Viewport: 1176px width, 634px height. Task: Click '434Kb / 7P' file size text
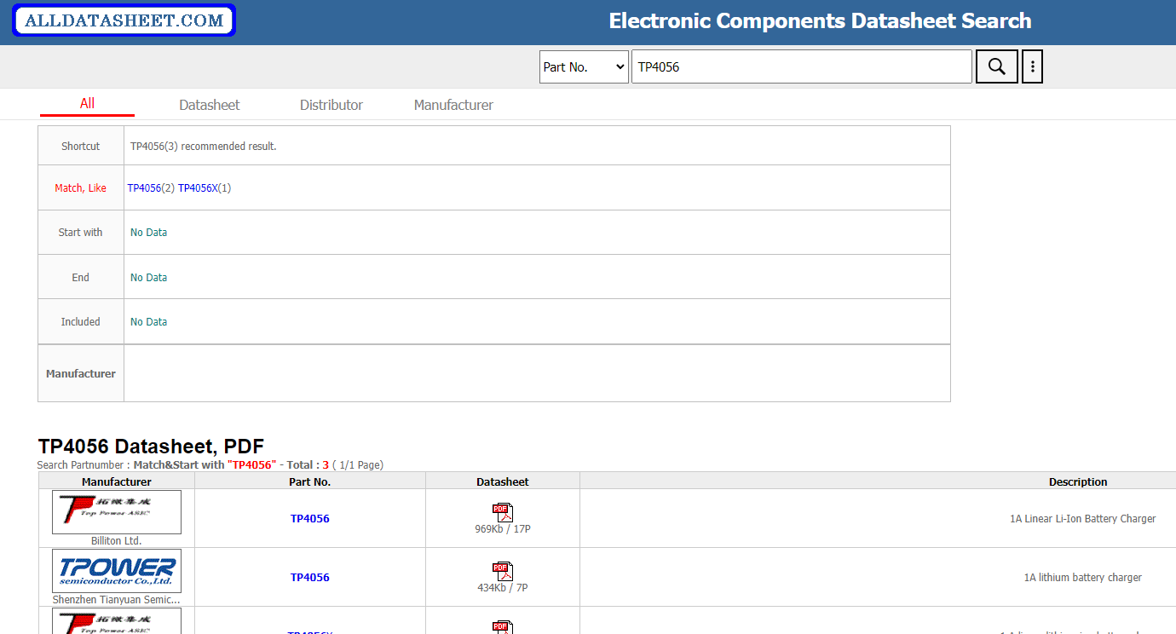click(x=503, y=587)
